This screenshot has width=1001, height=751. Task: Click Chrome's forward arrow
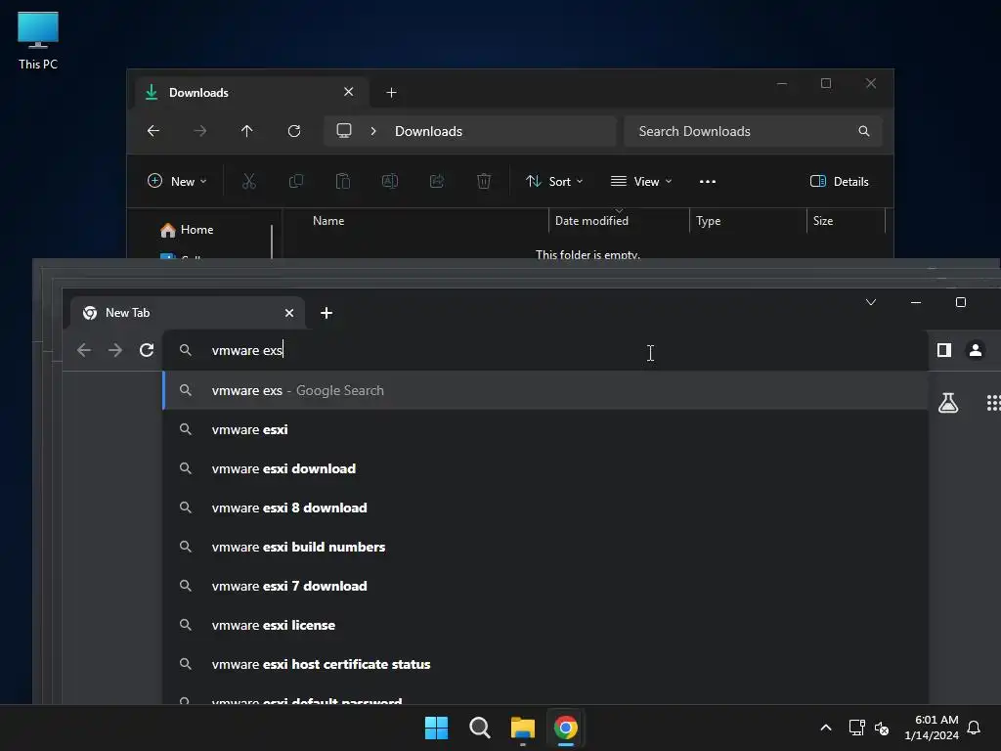[115, 350]
